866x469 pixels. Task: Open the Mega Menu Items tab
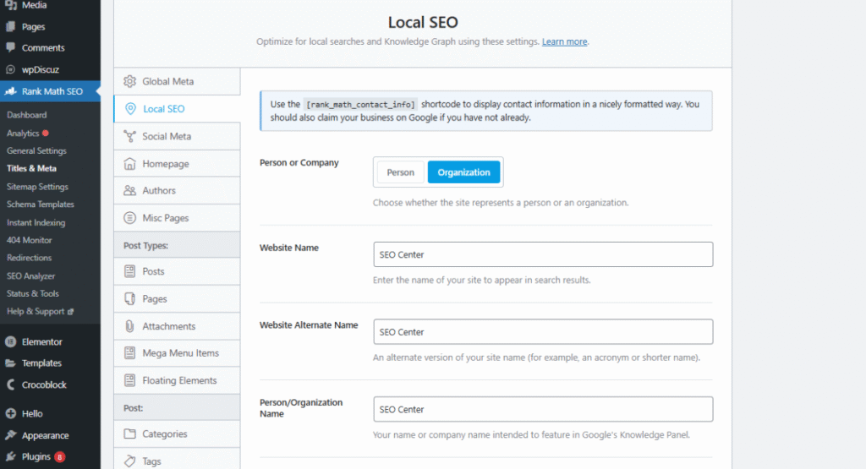[x=180, y=353]
